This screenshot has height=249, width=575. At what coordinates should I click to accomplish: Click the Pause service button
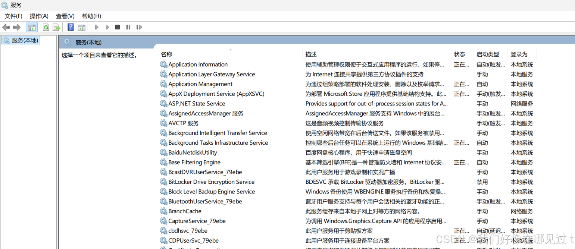coord(128,27)
